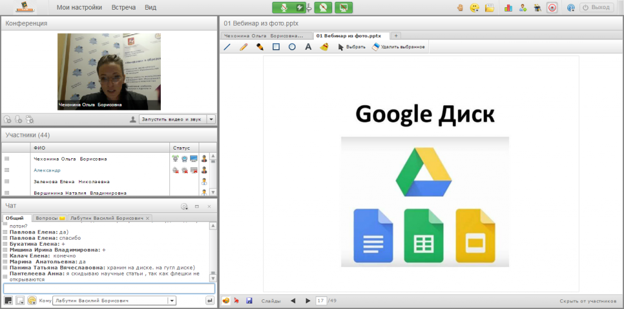Screen dimensions: 624x309
Task: Open the chat emoji picker
Action: (x=32, y=300)
